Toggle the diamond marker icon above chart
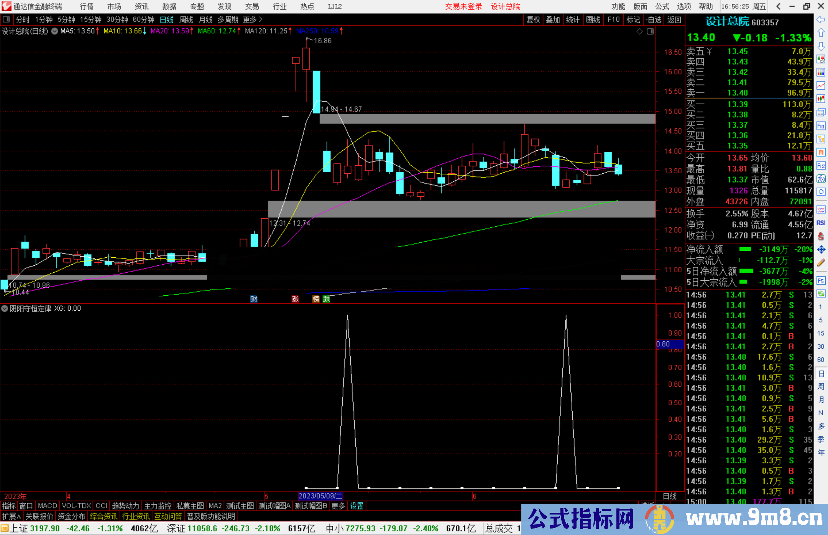The image size is (828, 535). [639, 31]
